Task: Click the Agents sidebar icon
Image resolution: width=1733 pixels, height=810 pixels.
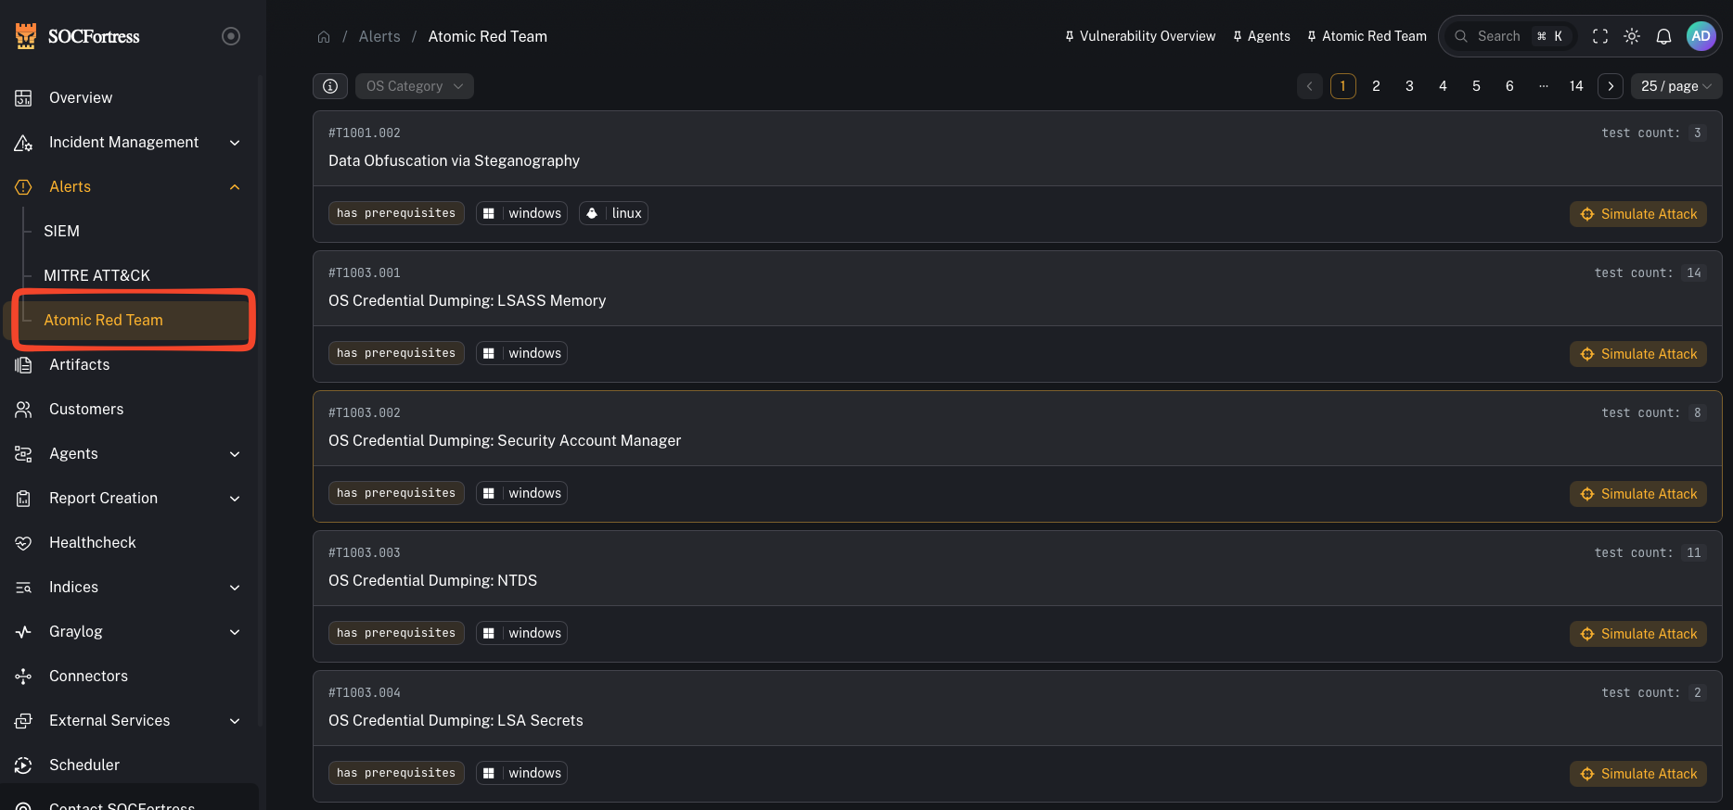Action: pyautogui.click(x=23, y=454)
